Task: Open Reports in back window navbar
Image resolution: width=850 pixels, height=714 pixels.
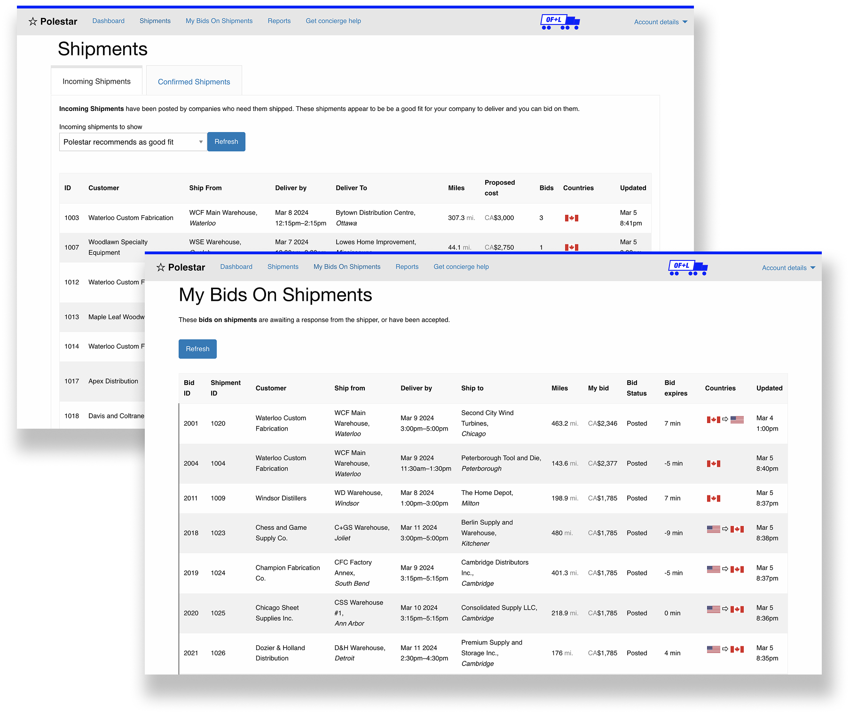Action: point(279,21)
